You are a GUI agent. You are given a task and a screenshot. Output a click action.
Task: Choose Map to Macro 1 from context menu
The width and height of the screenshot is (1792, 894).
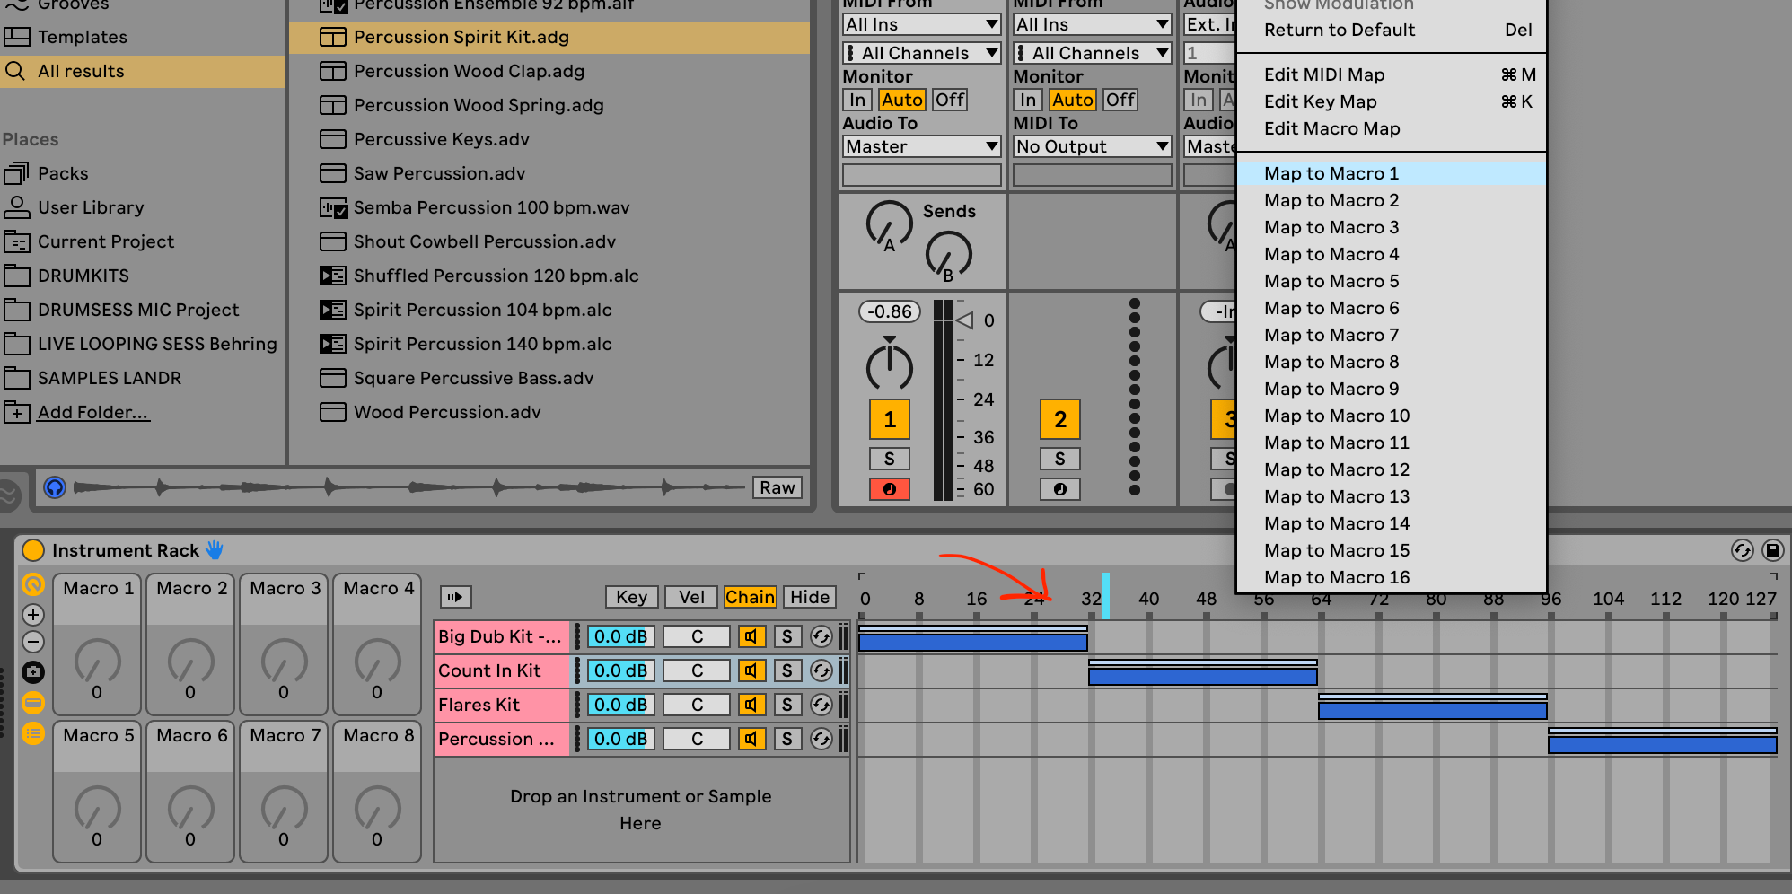click(x=1331, y=173)
